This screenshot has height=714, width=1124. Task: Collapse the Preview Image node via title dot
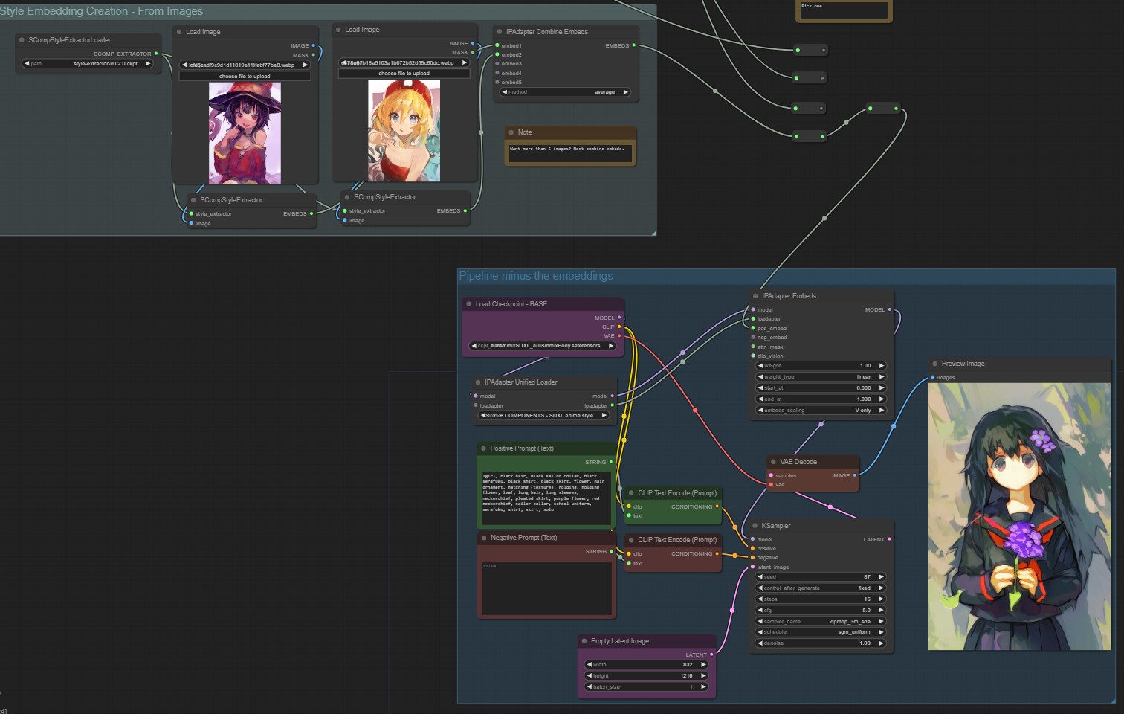point(935,364)
